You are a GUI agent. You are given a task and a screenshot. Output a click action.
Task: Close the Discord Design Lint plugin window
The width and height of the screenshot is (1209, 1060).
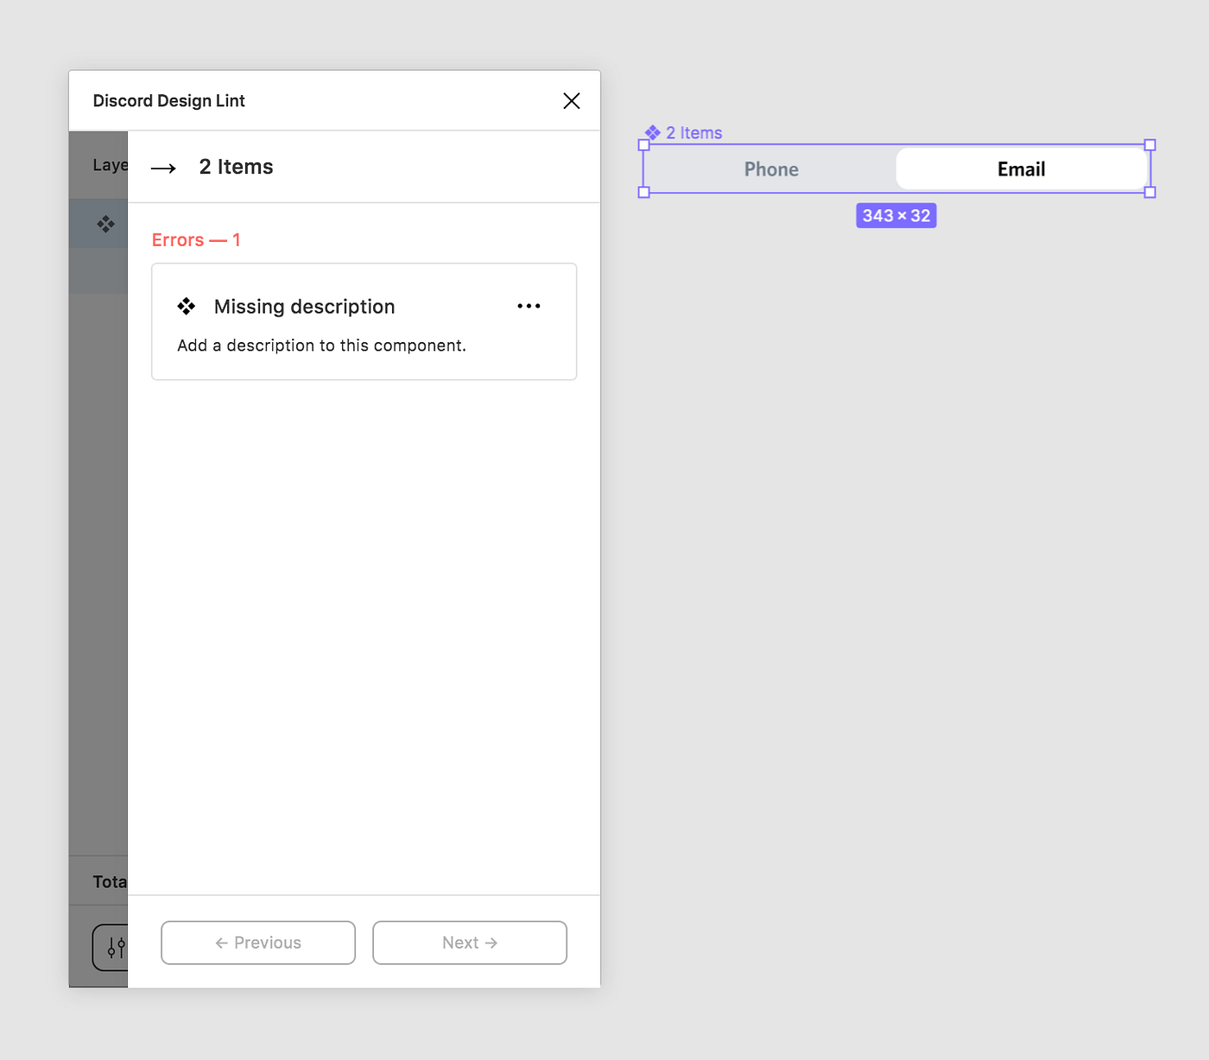coord(571,101)
